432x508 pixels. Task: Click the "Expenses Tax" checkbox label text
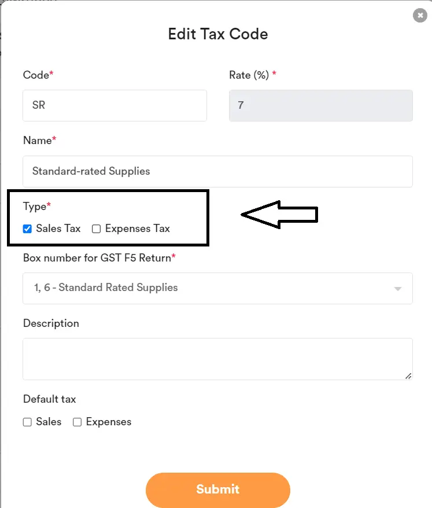click(x=137, y=229)
